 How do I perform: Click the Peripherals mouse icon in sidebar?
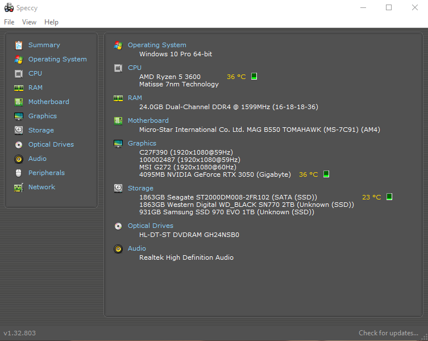[19, 173]
